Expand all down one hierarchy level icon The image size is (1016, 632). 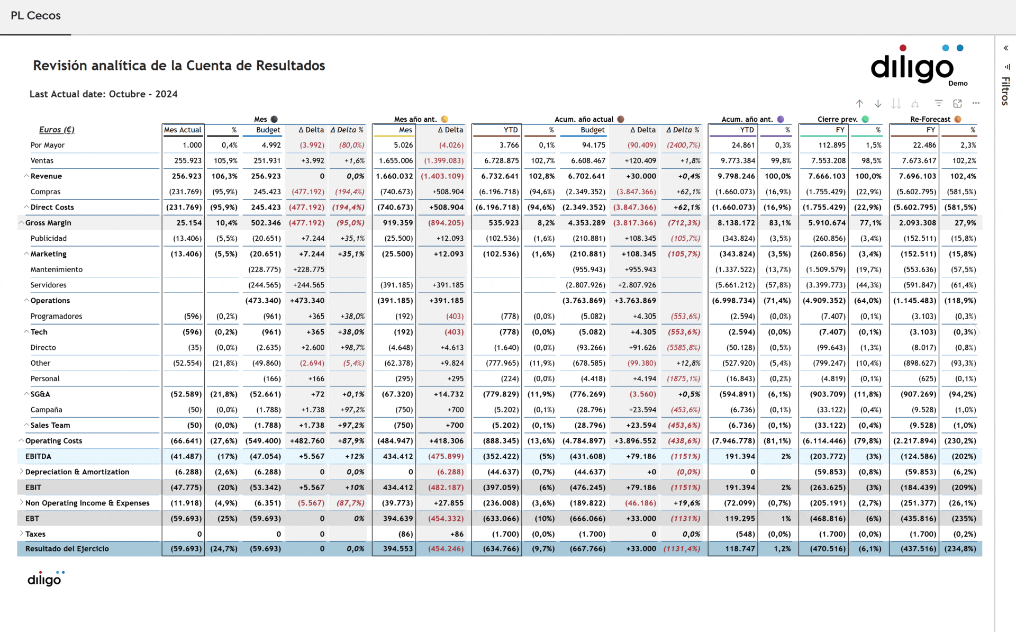915,103
